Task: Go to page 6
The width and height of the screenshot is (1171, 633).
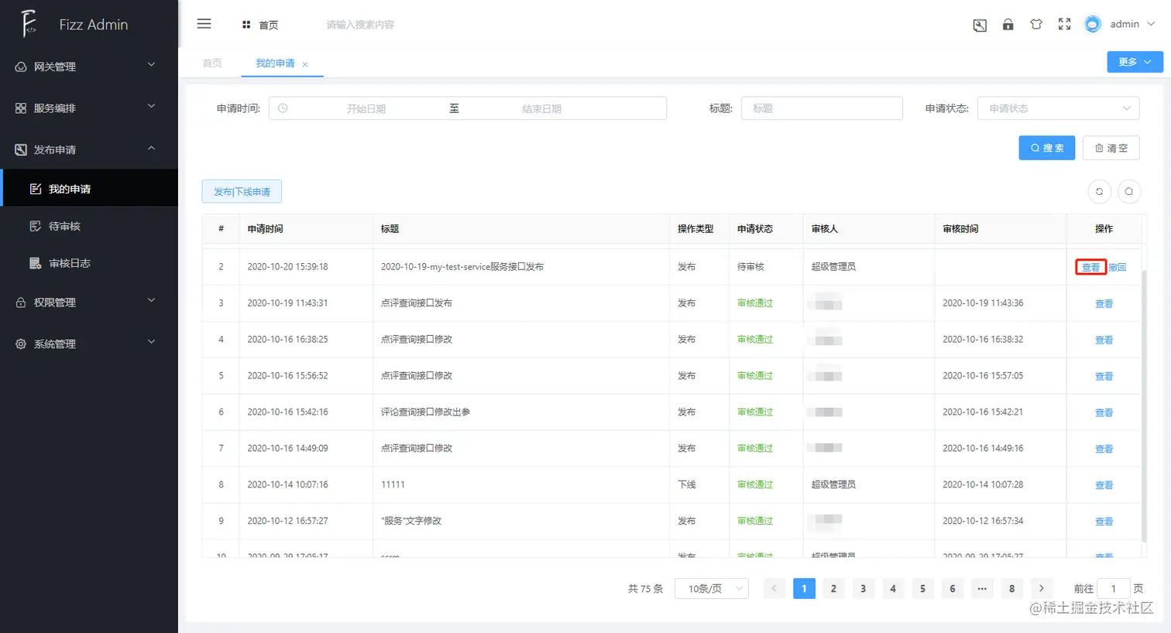Action: pyautogui.click(x=953, y=589)
